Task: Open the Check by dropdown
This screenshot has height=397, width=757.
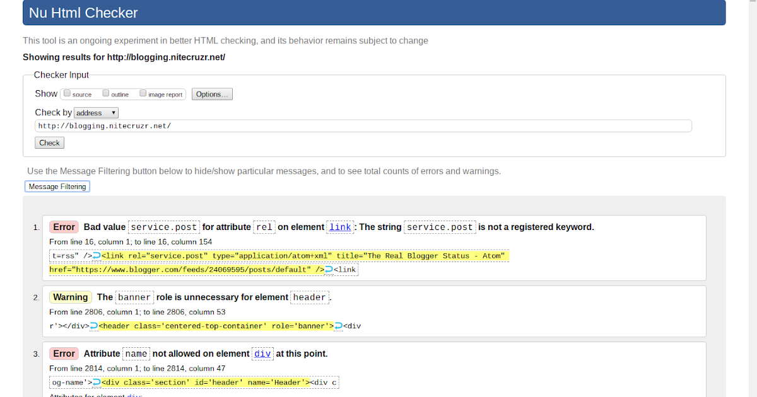Action: click(96, 112)
